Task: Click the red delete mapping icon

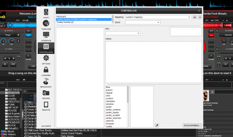Action: (x=200, y=17)
